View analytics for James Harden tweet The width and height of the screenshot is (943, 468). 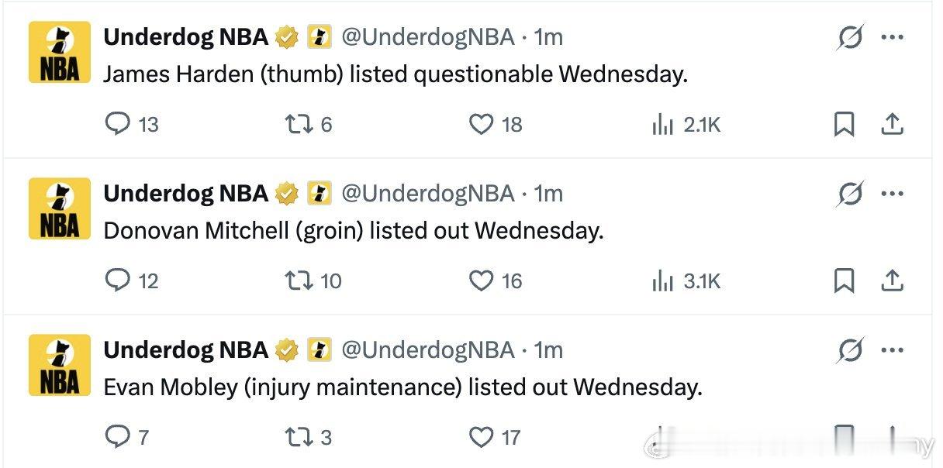(662, 125)
